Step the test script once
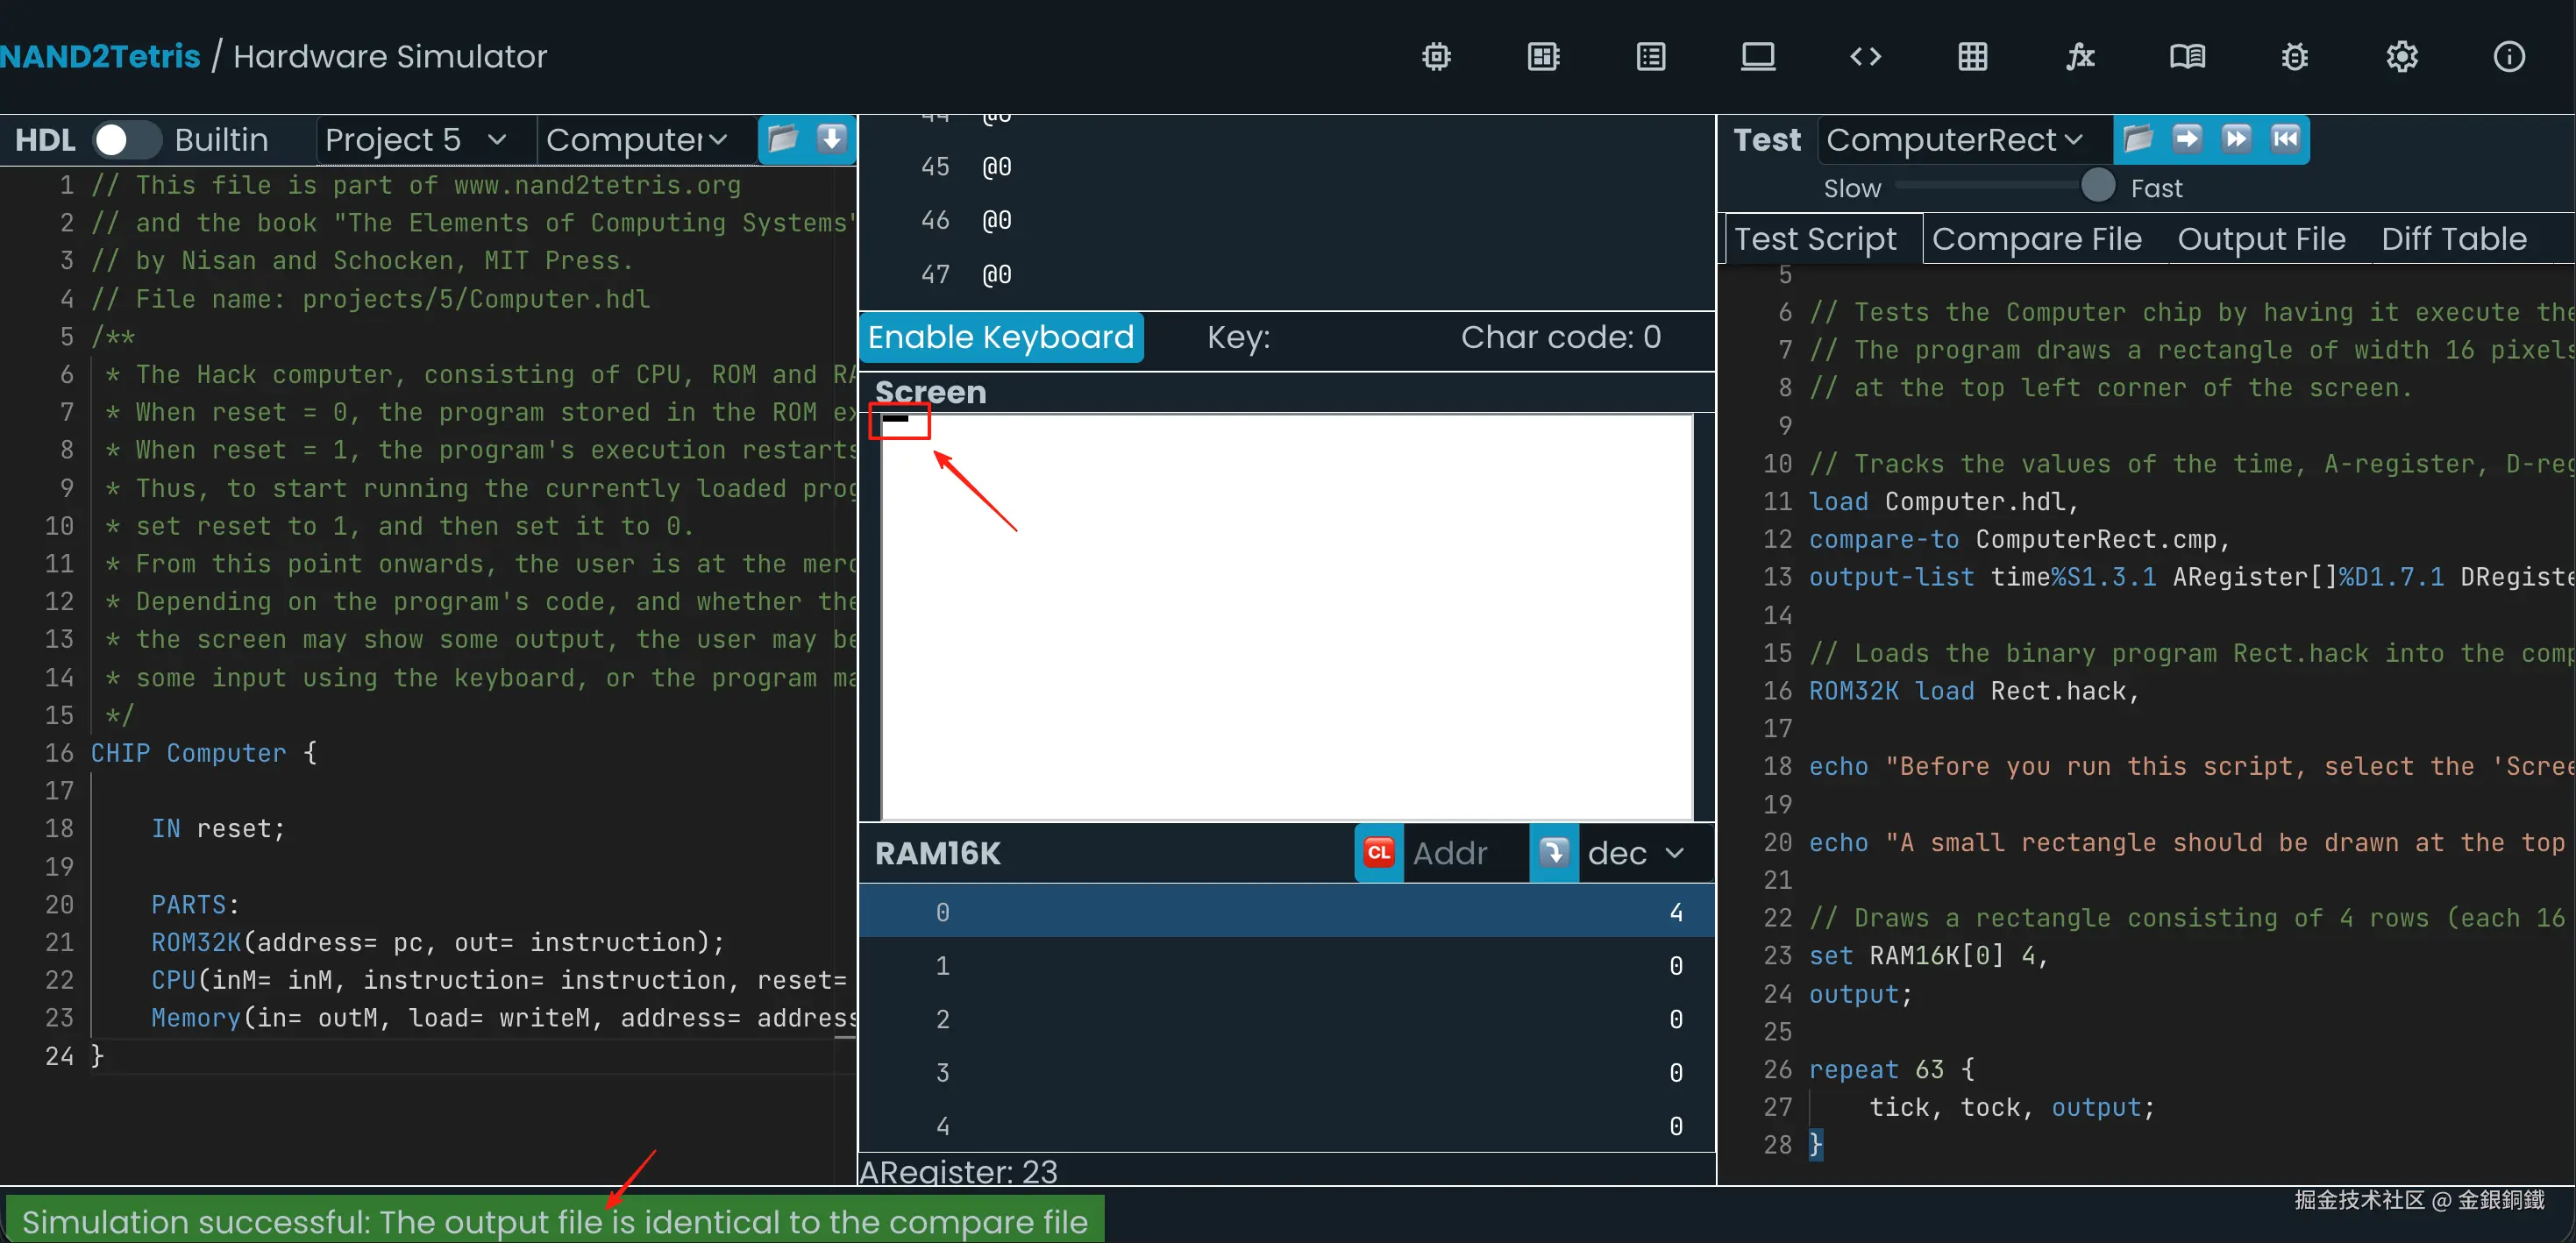This screenshot has height=1243, width=2576. 2187,138
